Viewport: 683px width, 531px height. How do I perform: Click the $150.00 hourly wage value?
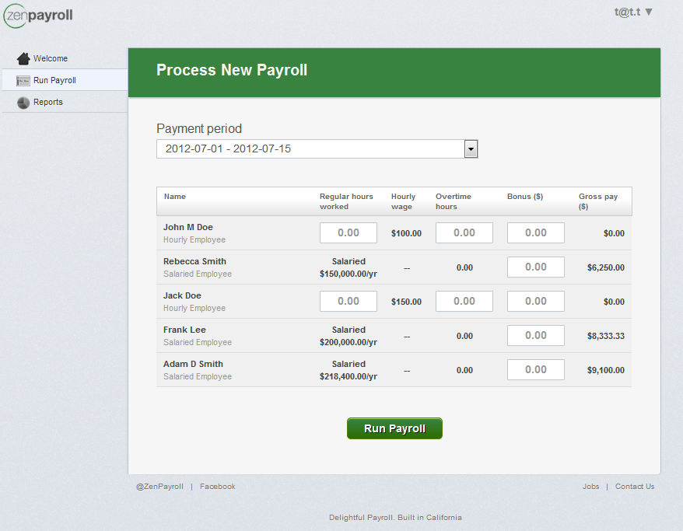pos(406,302)
